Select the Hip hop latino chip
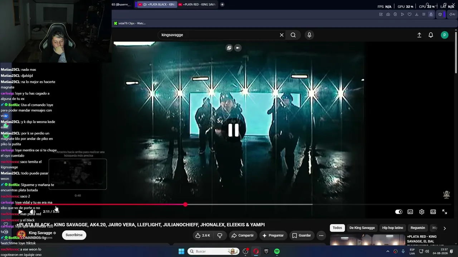 point(393,228)
